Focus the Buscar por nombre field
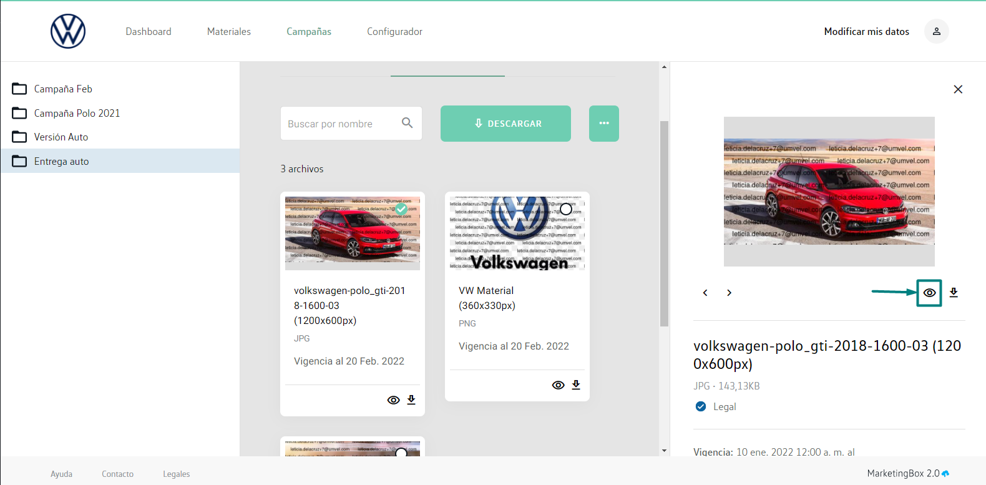The height and width of the screenshot is (485, 986). [x=351, y=123]
